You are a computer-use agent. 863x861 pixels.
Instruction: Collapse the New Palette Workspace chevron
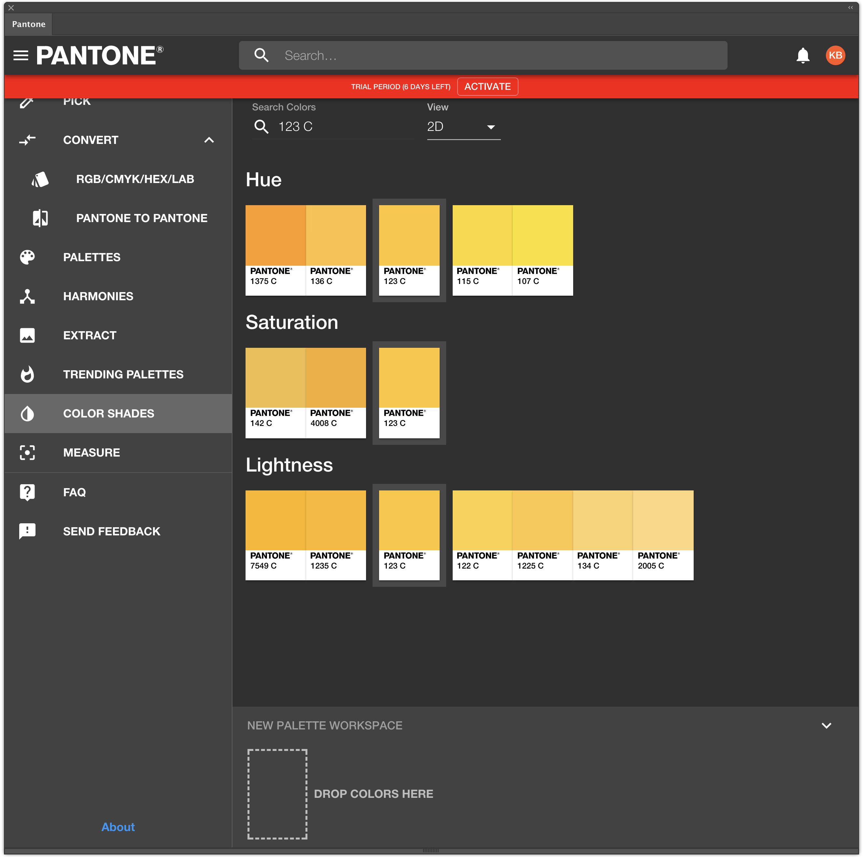[827, 726]
